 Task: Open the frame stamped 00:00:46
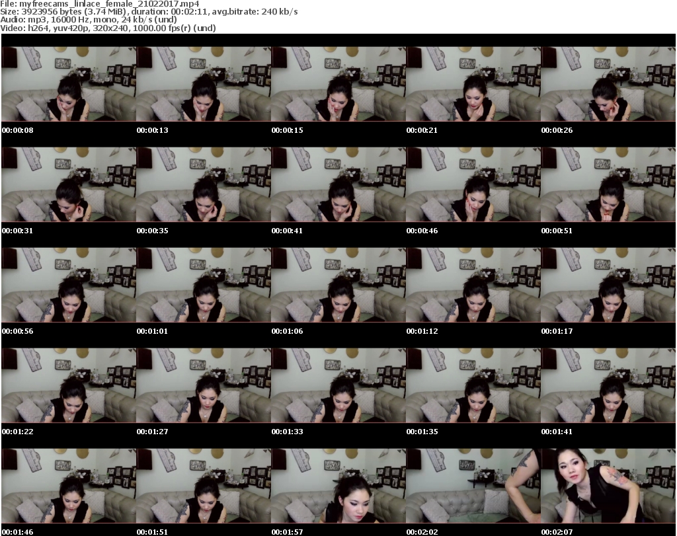pos(473,184)
